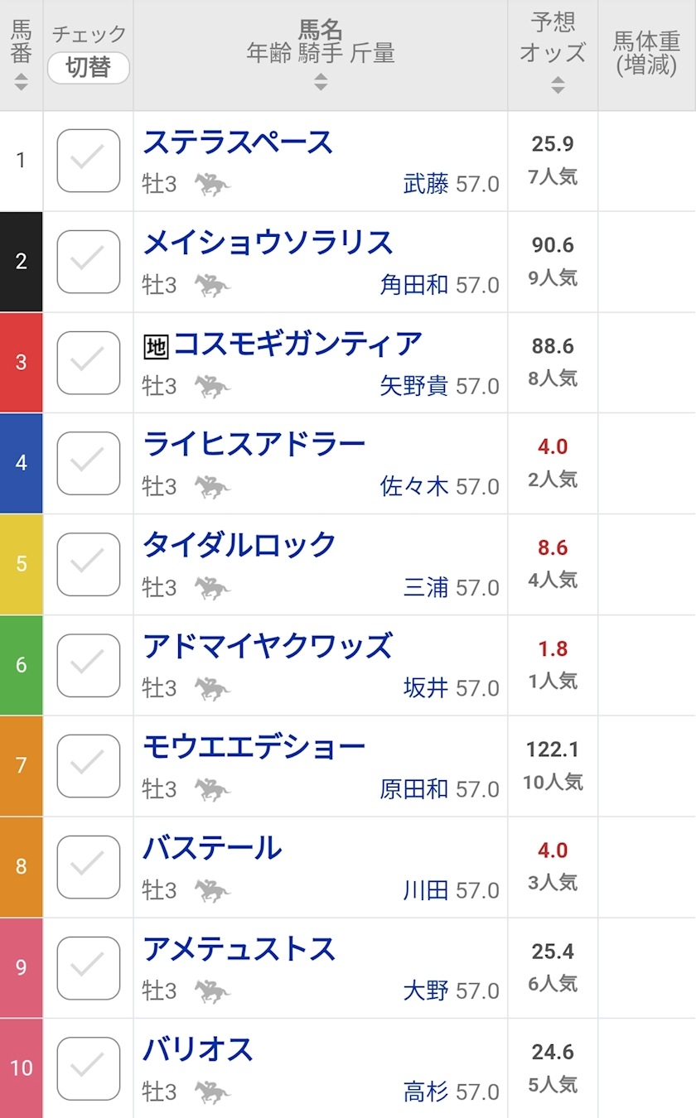This screenshot has width=696, height=1118.
Task: Click the horse icon under バステール
Action: pyautogui.click(x=212, y=891)
